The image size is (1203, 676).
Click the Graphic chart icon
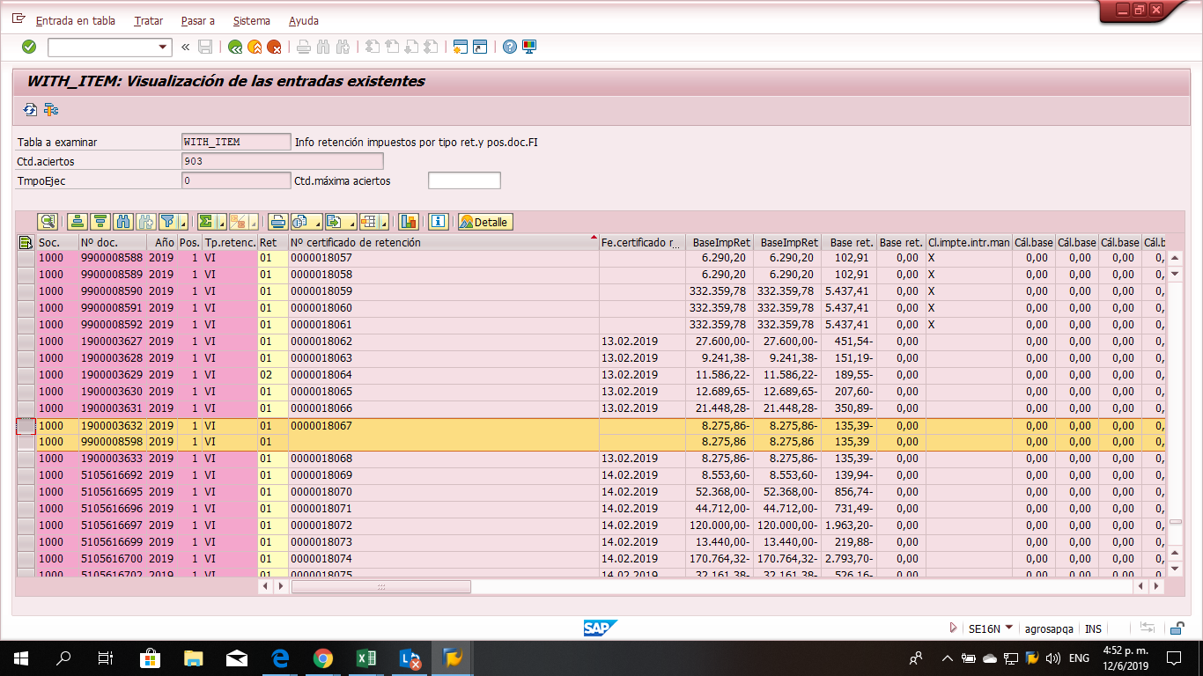click(x=409, y=222)
